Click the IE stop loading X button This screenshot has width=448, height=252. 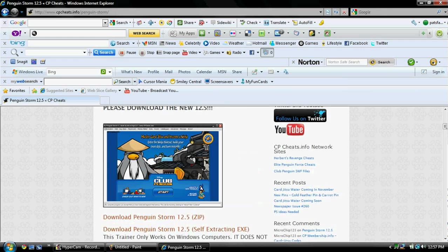[344, 12]
